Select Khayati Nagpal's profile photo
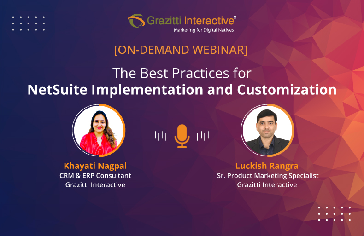This screenshot has height=236, width=364. tap(99, 130)
